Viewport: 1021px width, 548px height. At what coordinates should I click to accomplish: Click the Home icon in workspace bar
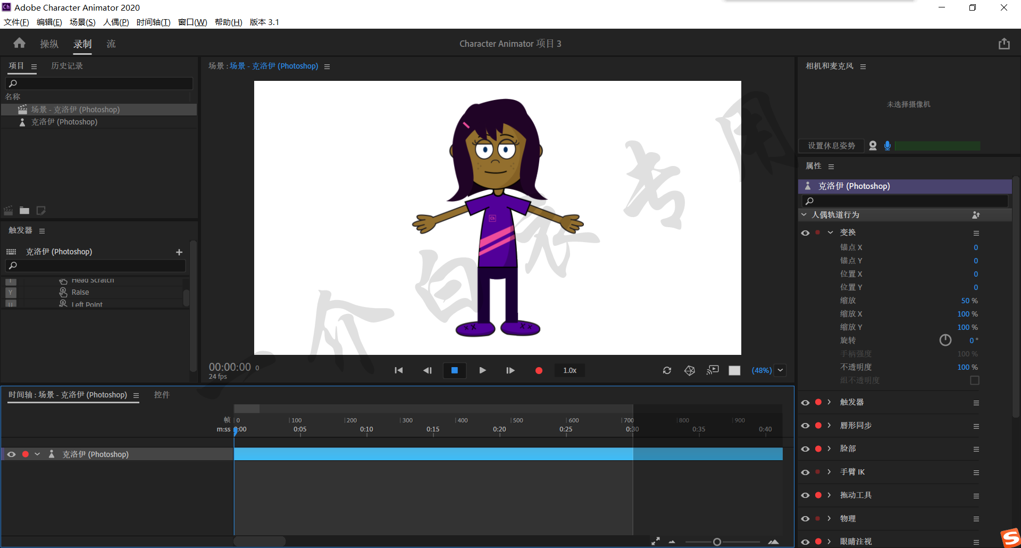[20, 43]
